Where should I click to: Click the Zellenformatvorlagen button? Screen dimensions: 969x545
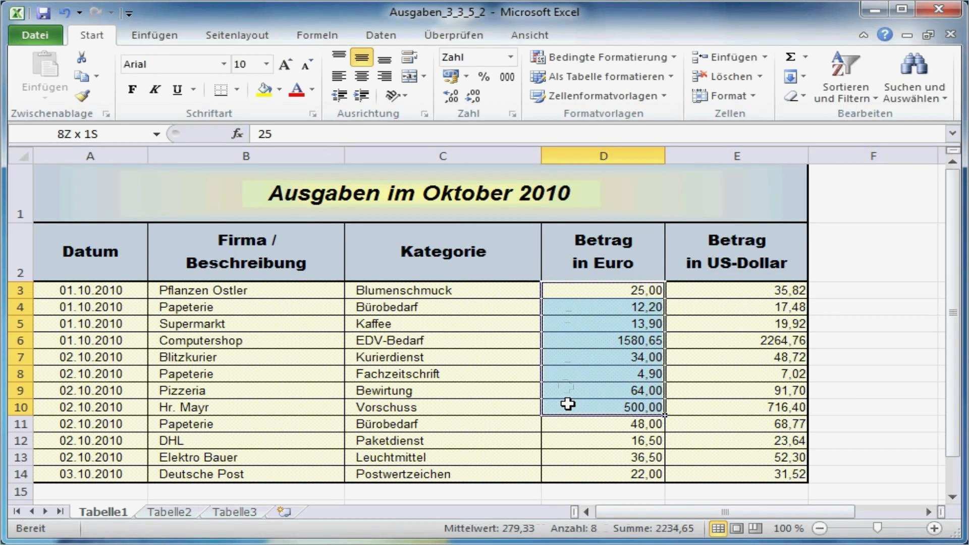tap(599, 96)
